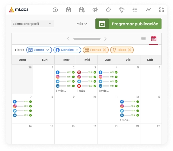Open the scheduled calendar clock icon
The width and height of the screenshot is (173, 151).
82,10
